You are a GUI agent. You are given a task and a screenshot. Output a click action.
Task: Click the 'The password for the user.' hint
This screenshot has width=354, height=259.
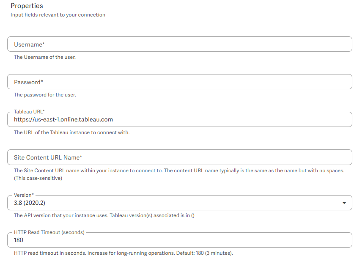(45, 95)
